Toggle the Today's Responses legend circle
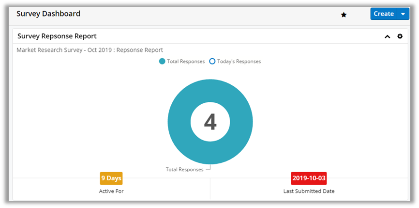The height and width of the screenshot is (208, 419). (212, 62)
